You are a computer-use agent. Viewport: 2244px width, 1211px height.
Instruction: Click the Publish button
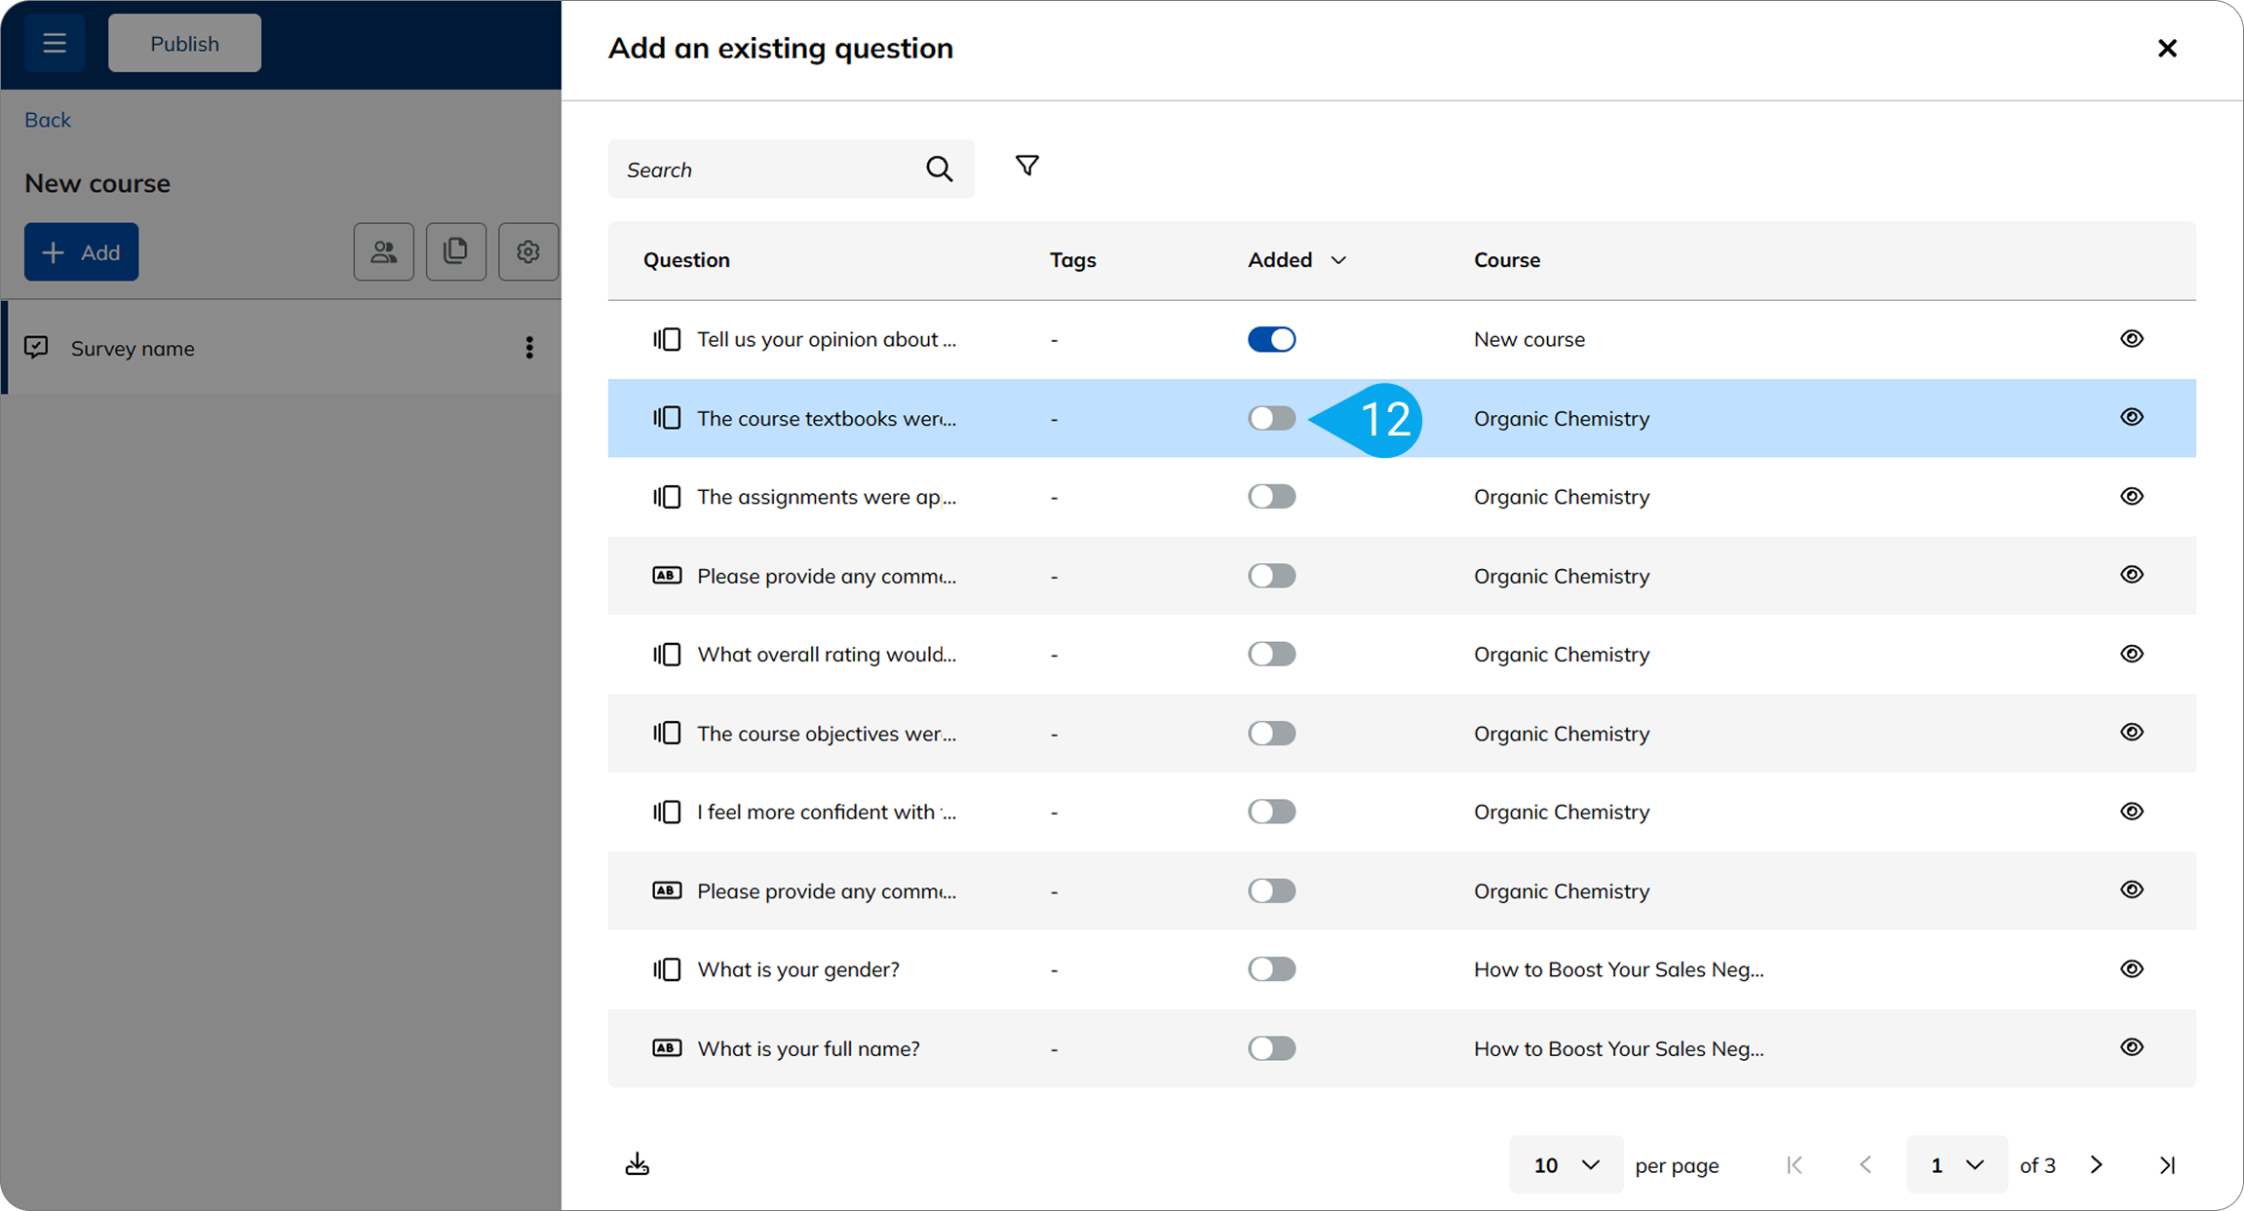click(184, 43)
